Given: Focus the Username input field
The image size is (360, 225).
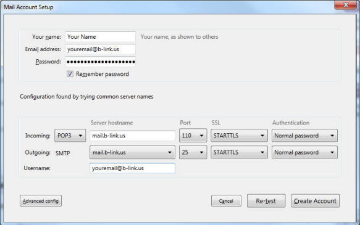Looking at the screenshot, I should tap(133, 168).
